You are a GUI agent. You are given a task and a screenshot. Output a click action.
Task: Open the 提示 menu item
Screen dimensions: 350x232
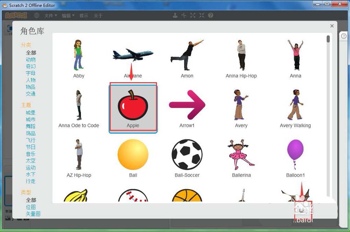pyautogui.click(x=84, y=16)
